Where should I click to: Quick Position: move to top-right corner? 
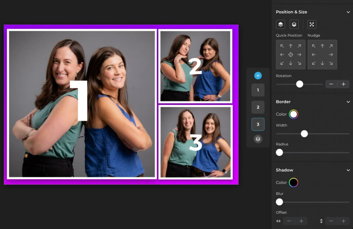pos(299,46)
